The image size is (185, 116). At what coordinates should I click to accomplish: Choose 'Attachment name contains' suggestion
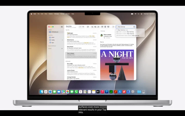point(130,35)
